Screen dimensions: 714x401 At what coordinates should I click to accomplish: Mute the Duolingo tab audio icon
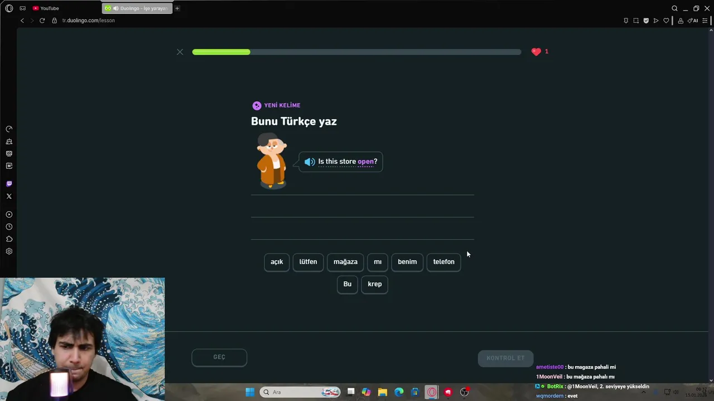click(115, 8)
